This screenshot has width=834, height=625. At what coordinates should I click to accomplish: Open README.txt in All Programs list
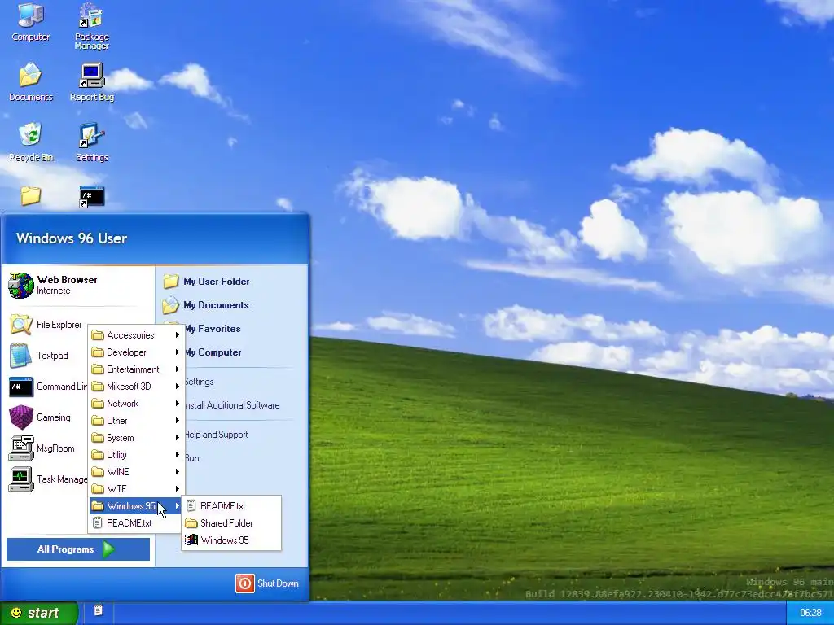(x=136, y=523)
